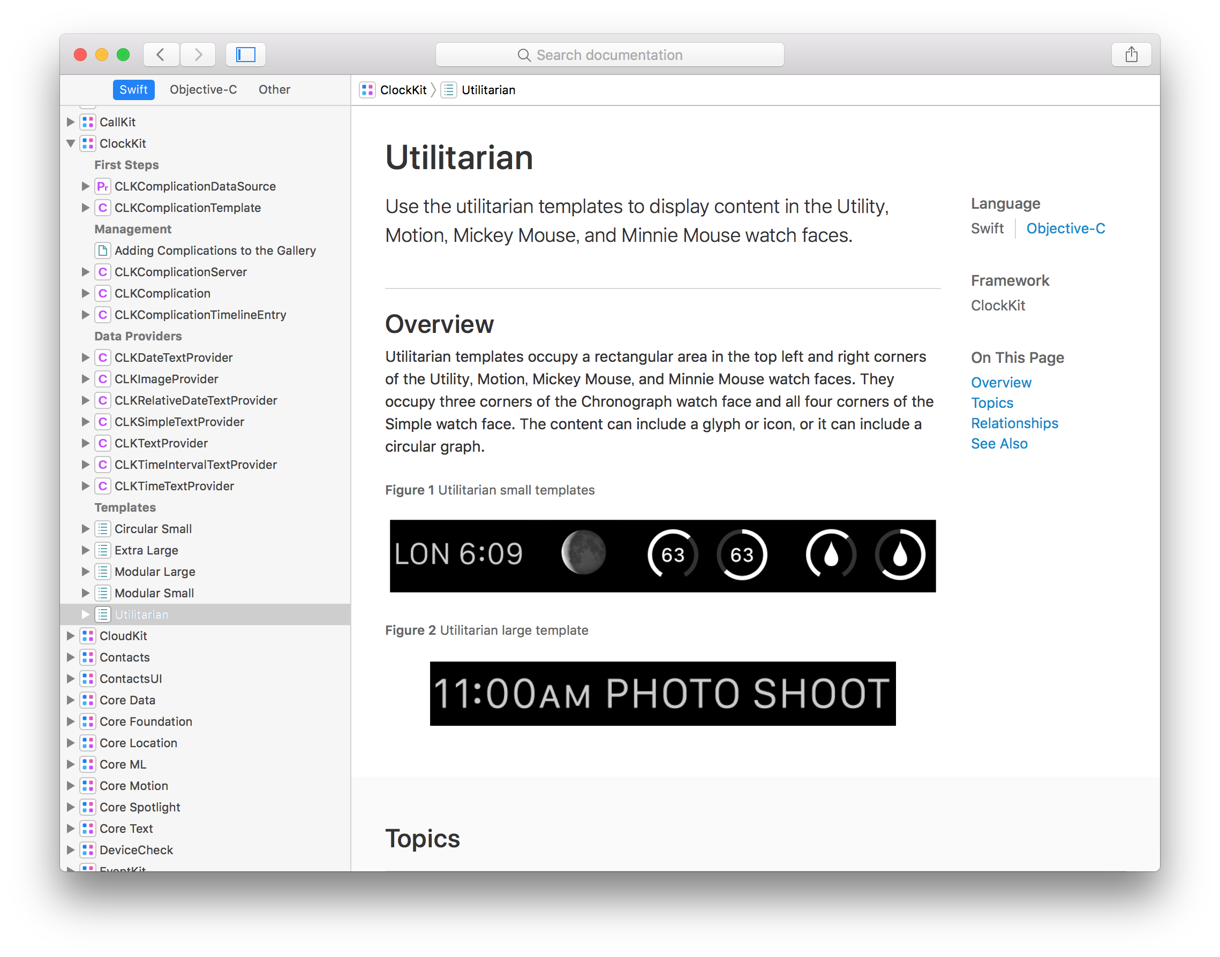Jump to Relationships section link
The width and height of the screenshot is (1220, 957).
1014,423
